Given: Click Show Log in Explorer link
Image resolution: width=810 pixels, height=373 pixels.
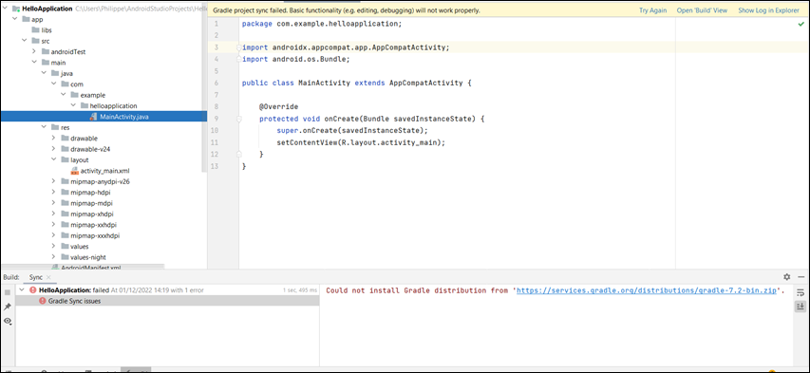Looking at the screenshot, I should click(768, 10).
